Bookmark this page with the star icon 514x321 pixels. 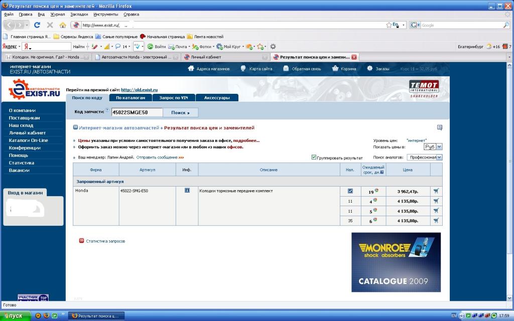coord(389,25)
